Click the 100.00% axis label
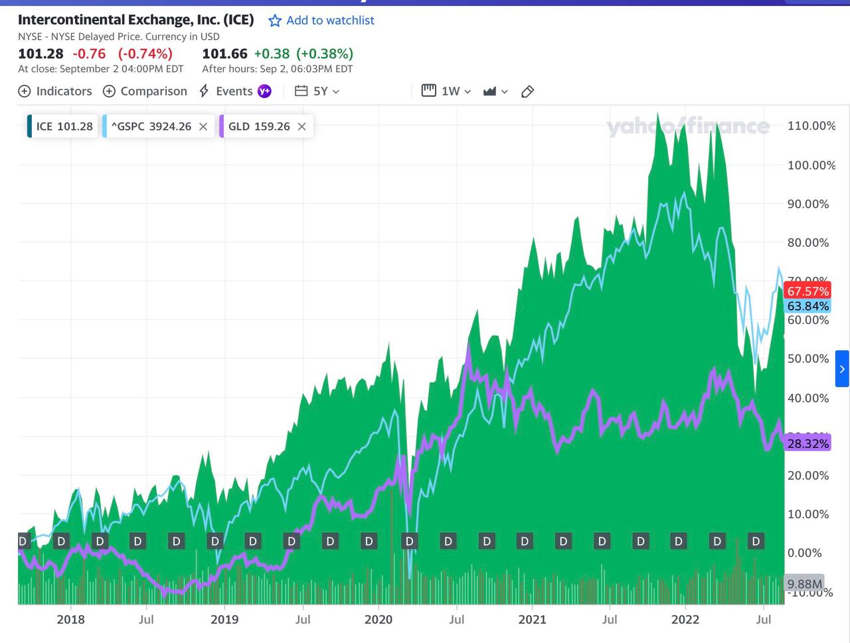This screenshot has height=643, width=850. 811,165
